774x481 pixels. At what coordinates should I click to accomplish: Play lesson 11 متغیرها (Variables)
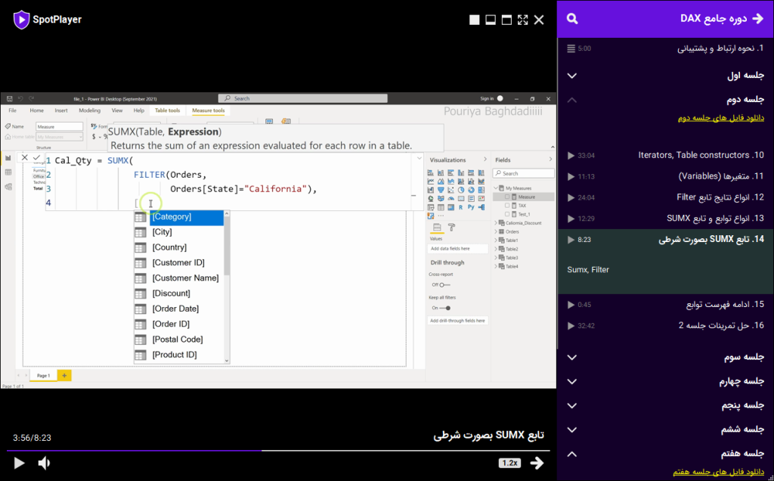coord(665,176)
